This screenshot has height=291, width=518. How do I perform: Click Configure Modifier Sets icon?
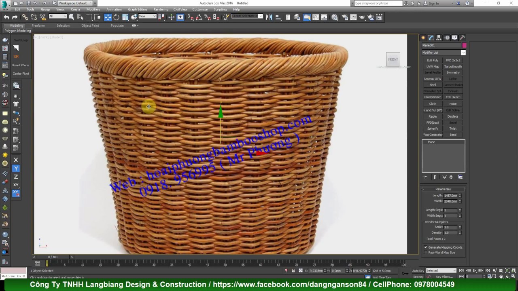(460, 177)
